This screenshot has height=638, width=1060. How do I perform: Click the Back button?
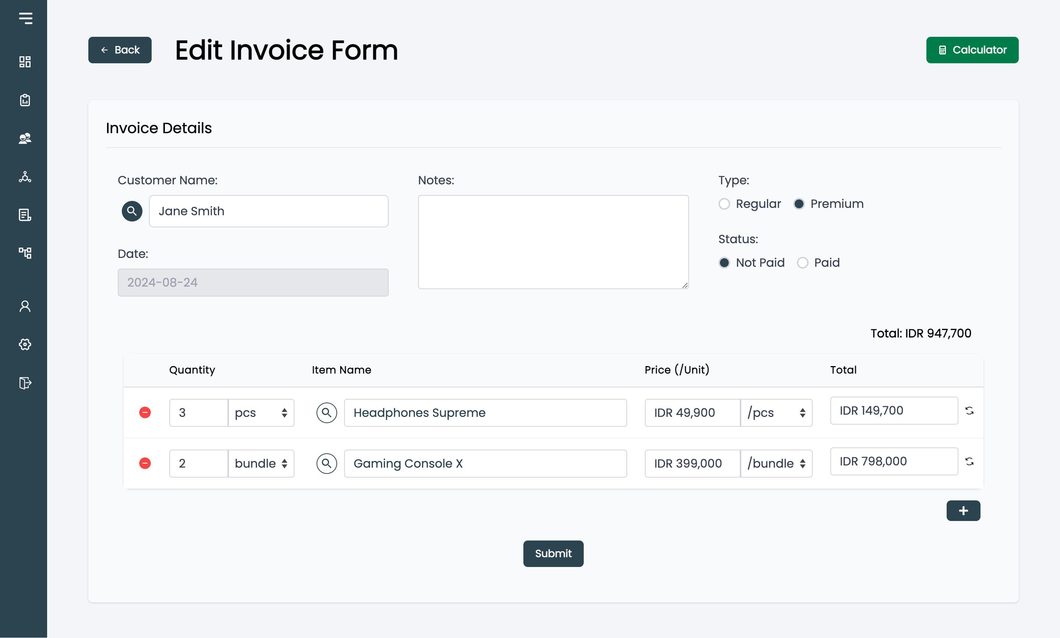120,50
